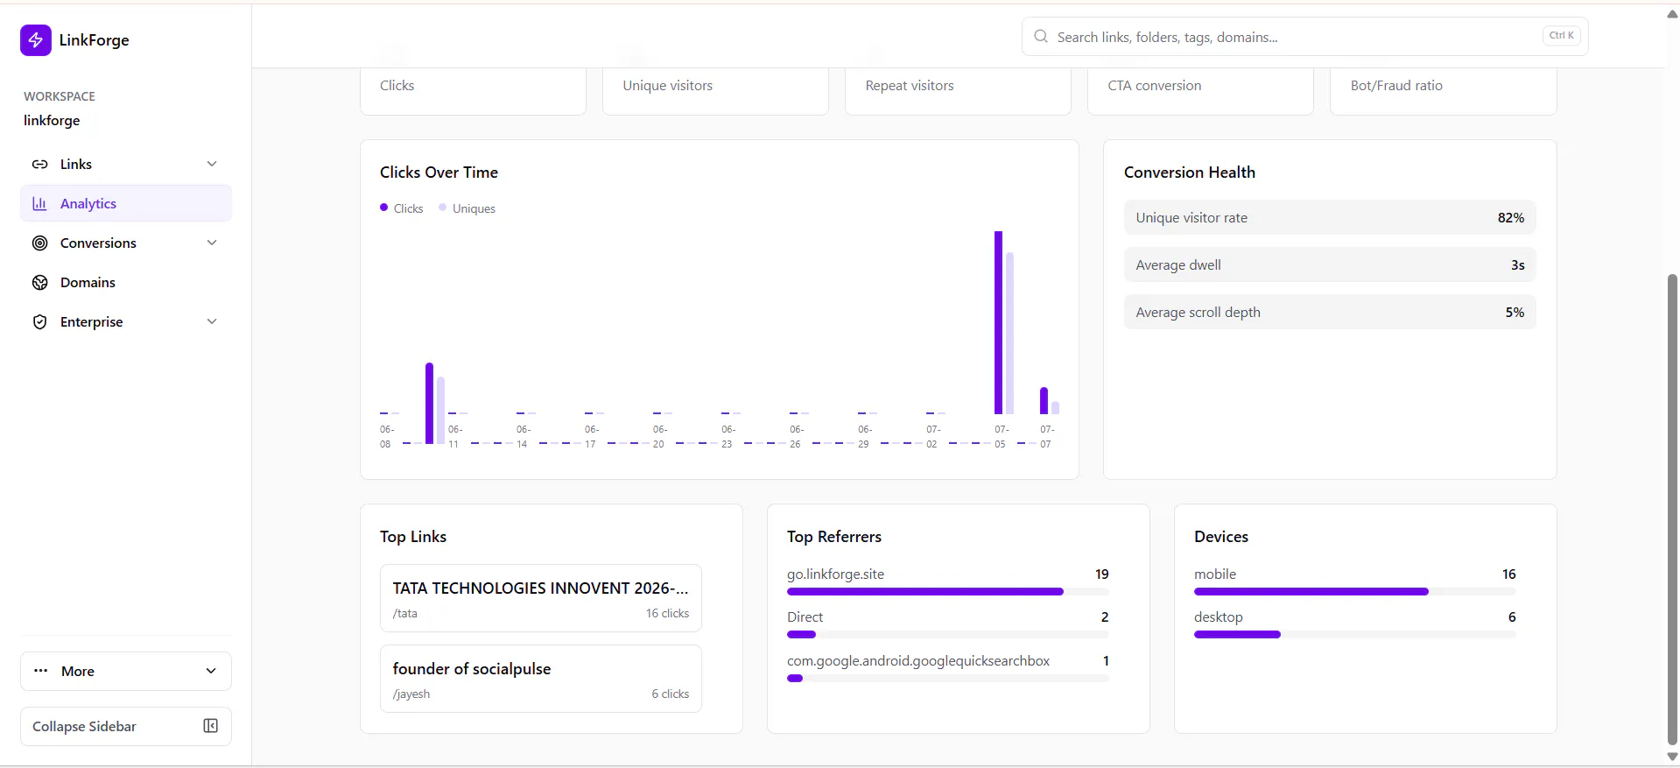Click the Bot/Fraud ratio stat card
This screenshot has width=1680, height=768.
coord(1443,91)
